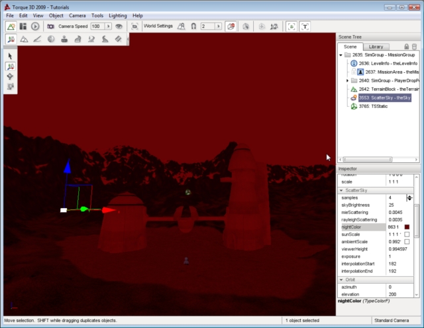424x328 pixels.
Task: Open the Lighting menu
Action: click(118, 15)
